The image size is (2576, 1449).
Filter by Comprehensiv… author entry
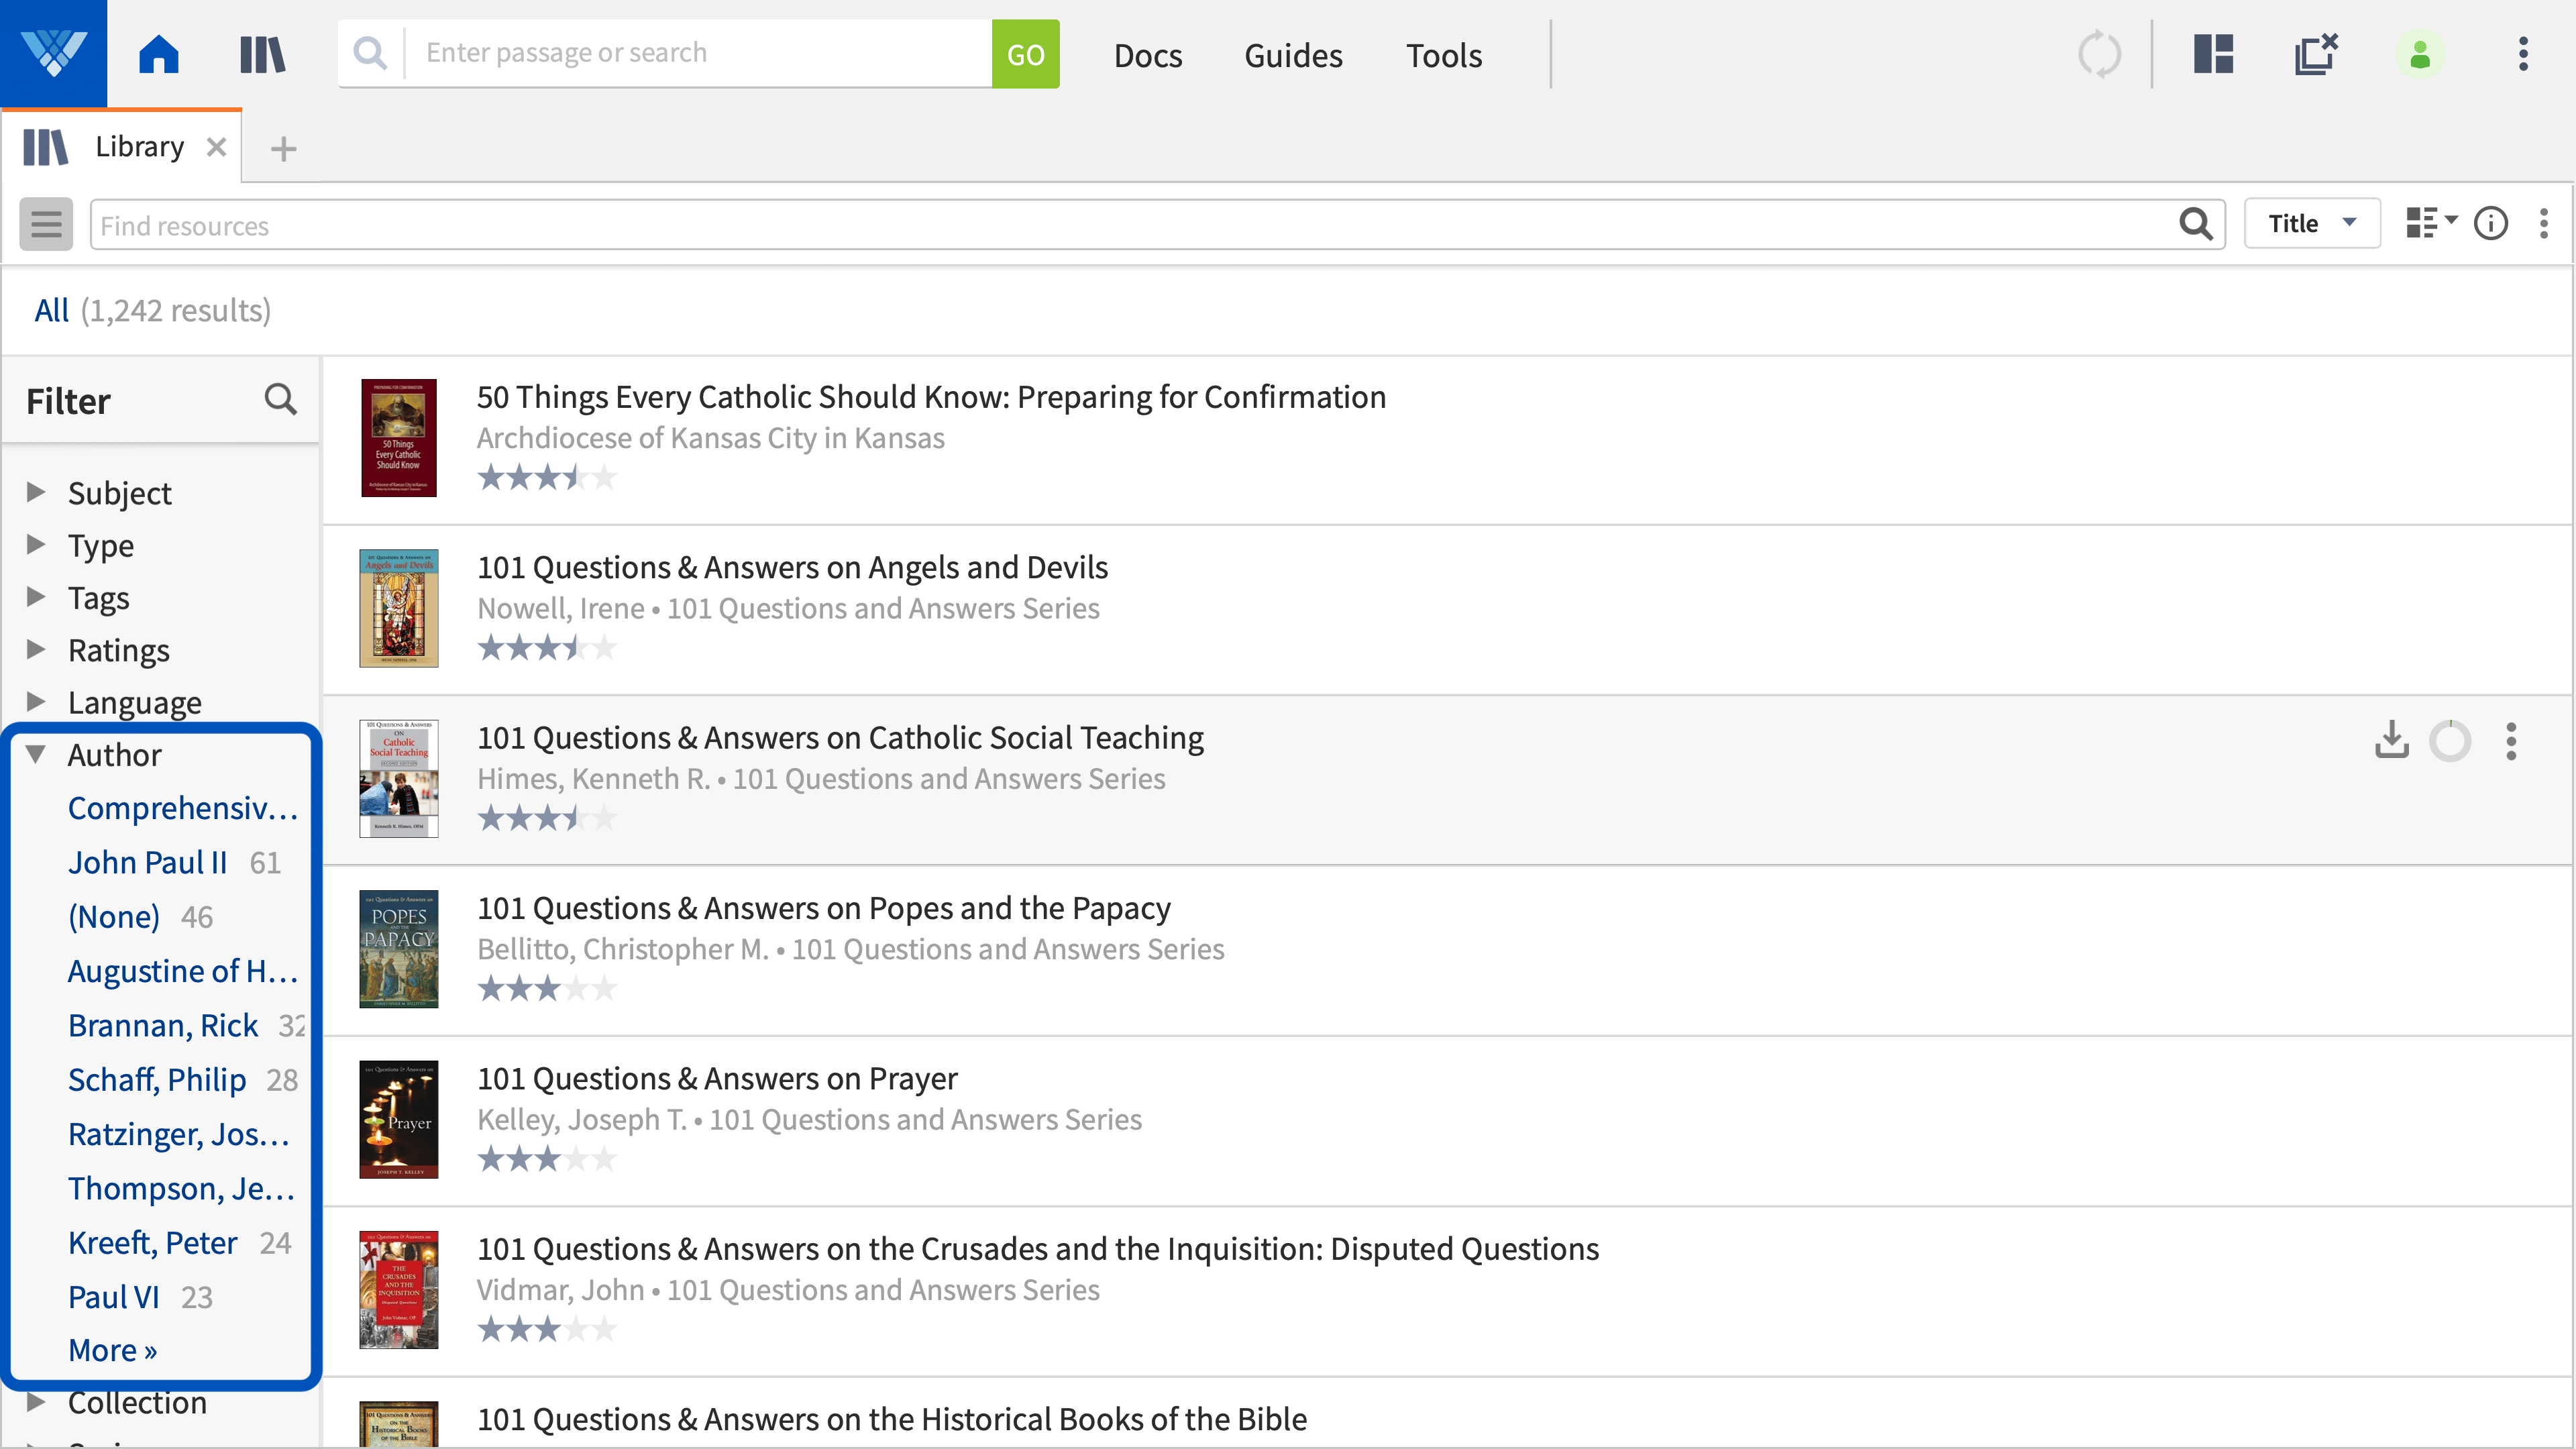183,808
